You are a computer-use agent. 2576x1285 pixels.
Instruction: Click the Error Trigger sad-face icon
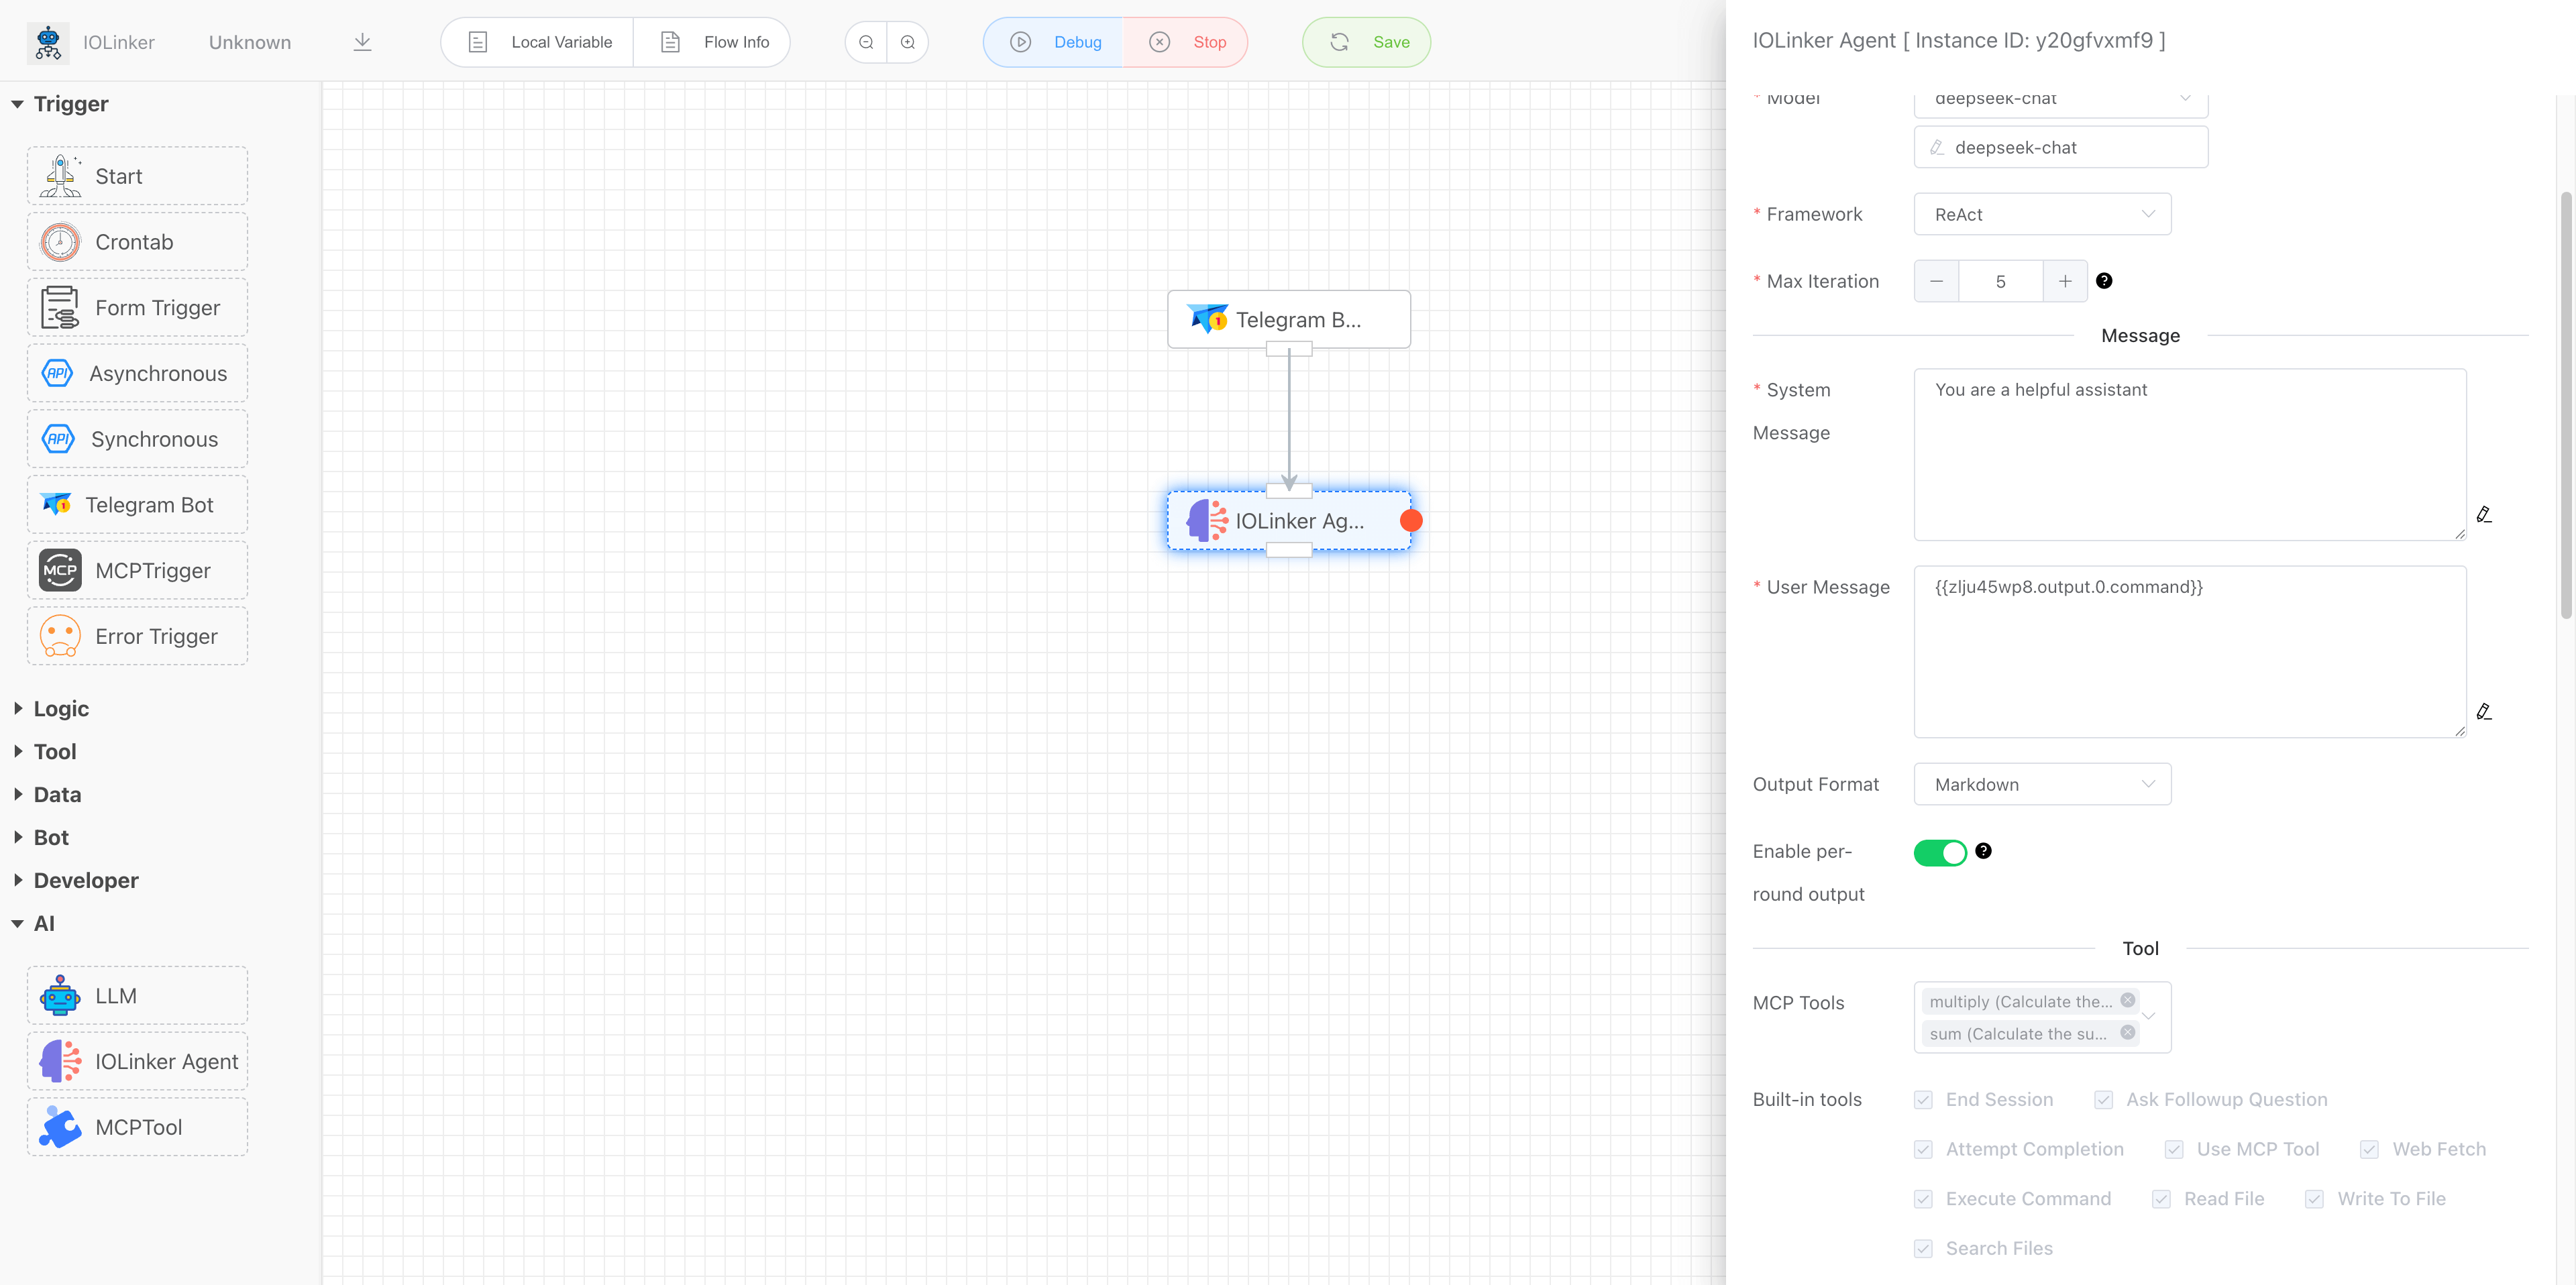coord(60,636)
